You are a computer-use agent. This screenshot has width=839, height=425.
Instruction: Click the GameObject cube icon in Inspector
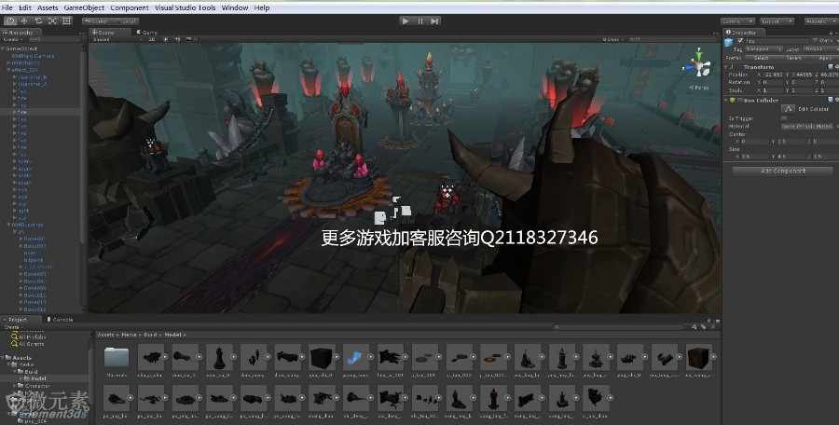(x=730, y=42)
